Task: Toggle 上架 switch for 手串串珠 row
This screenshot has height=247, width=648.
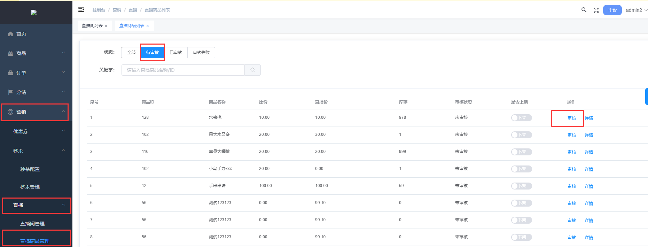Action: click(521, 186)
